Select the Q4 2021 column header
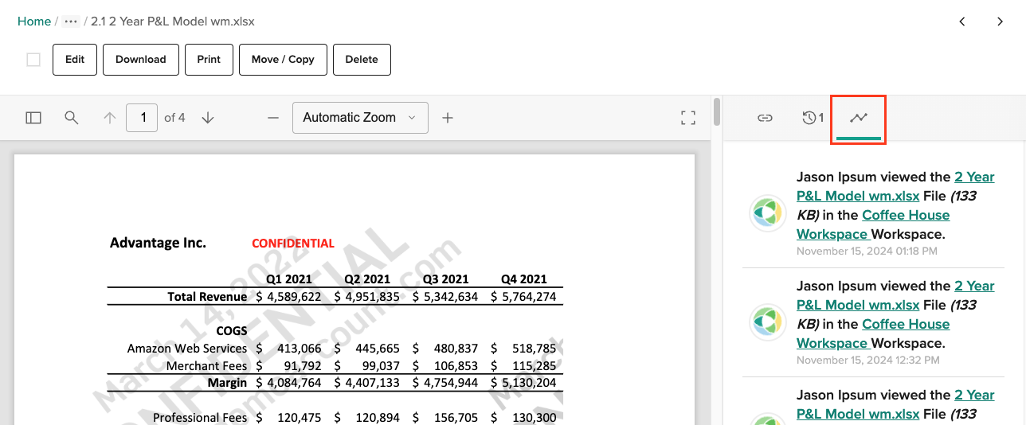The width and height of the screenshot is (1026, 425). [x=524, y=279]
